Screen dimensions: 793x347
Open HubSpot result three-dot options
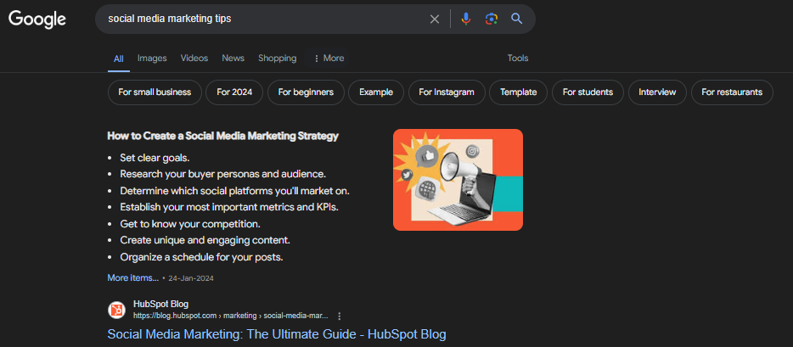pyautogui.click(x=340, y=316)
